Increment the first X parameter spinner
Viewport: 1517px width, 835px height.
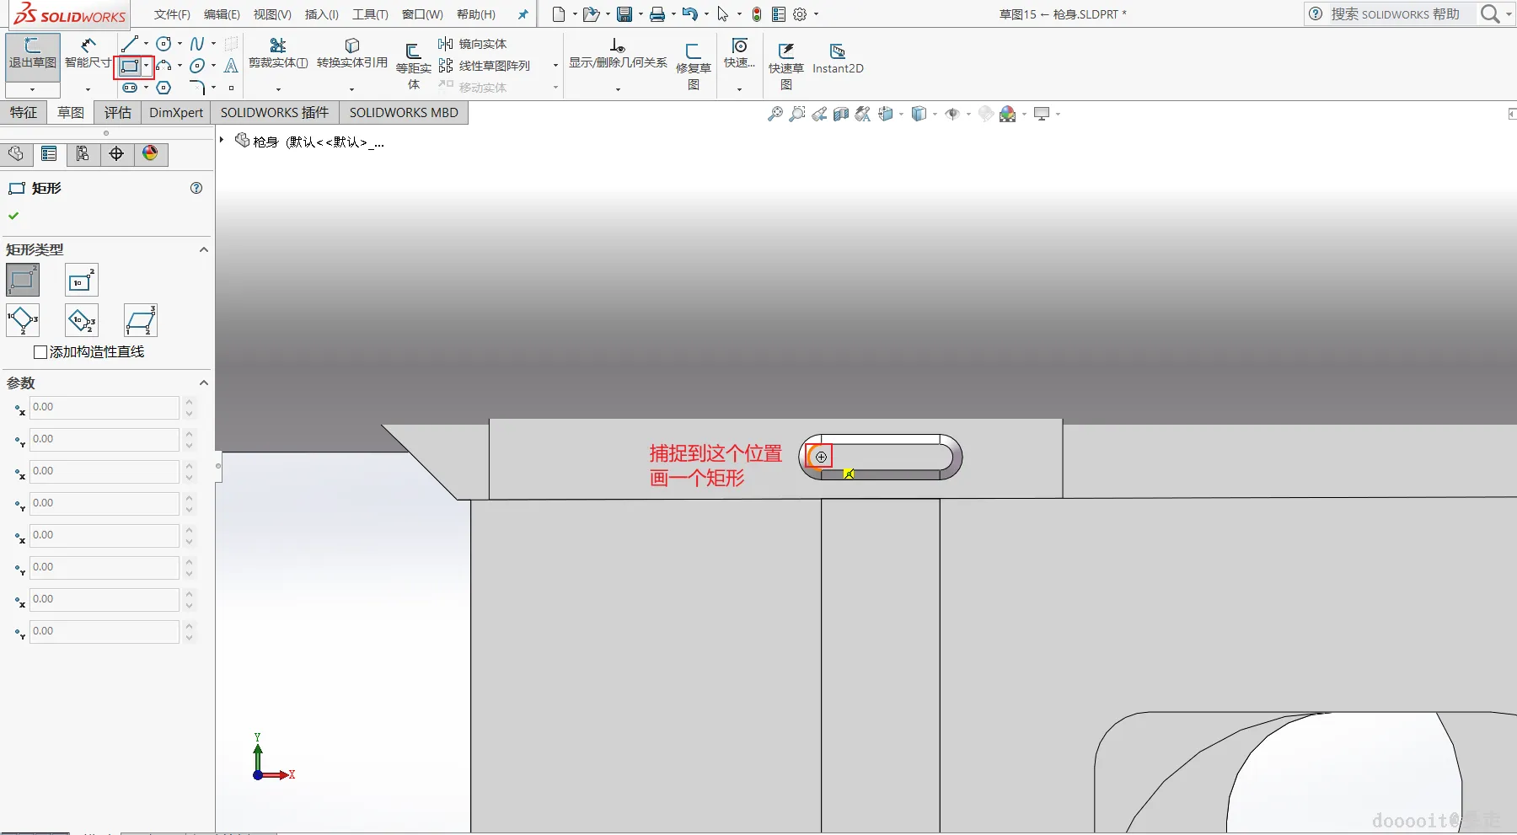190,403
